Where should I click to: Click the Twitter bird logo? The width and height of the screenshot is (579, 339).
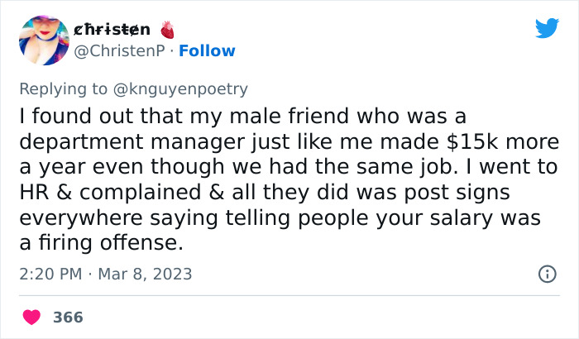(x=547, y=29)
